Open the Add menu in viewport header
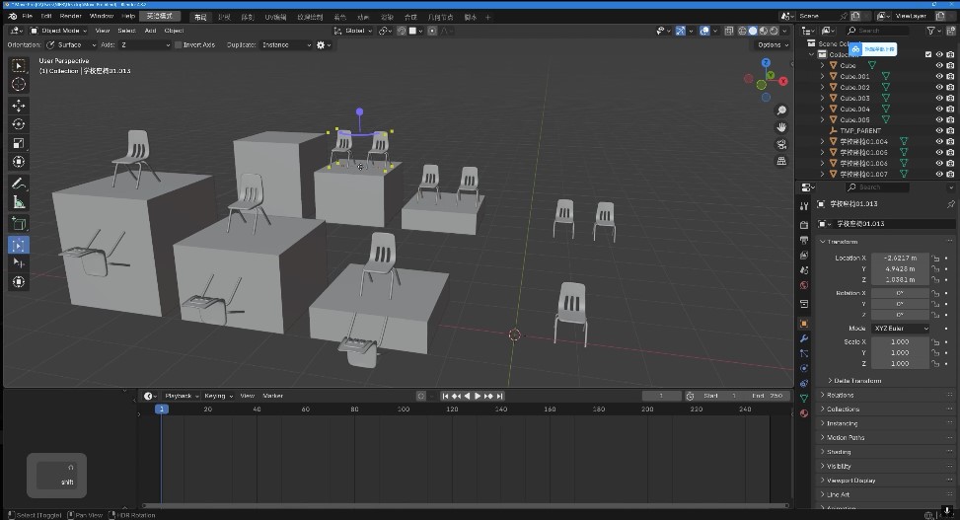The image size is (960, 520). tap(150, 31)
